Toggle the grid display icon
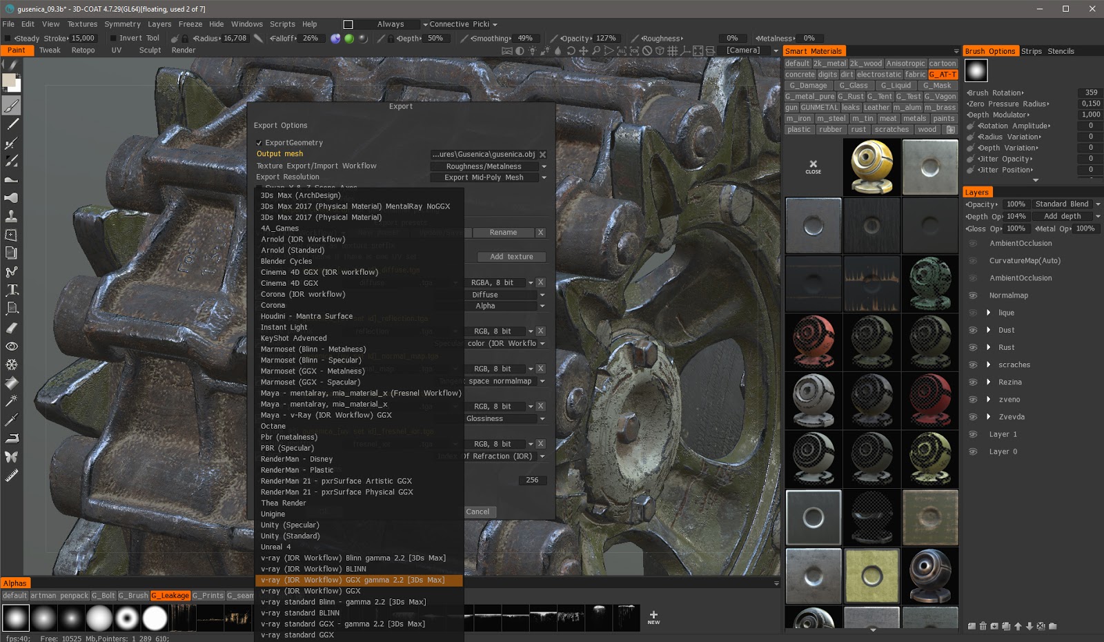 coord(672,50)
